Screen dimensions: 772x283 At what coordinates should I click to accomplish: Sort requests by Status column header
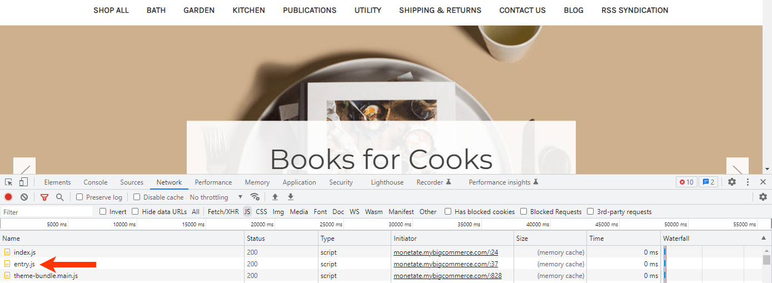pos(281,238)
